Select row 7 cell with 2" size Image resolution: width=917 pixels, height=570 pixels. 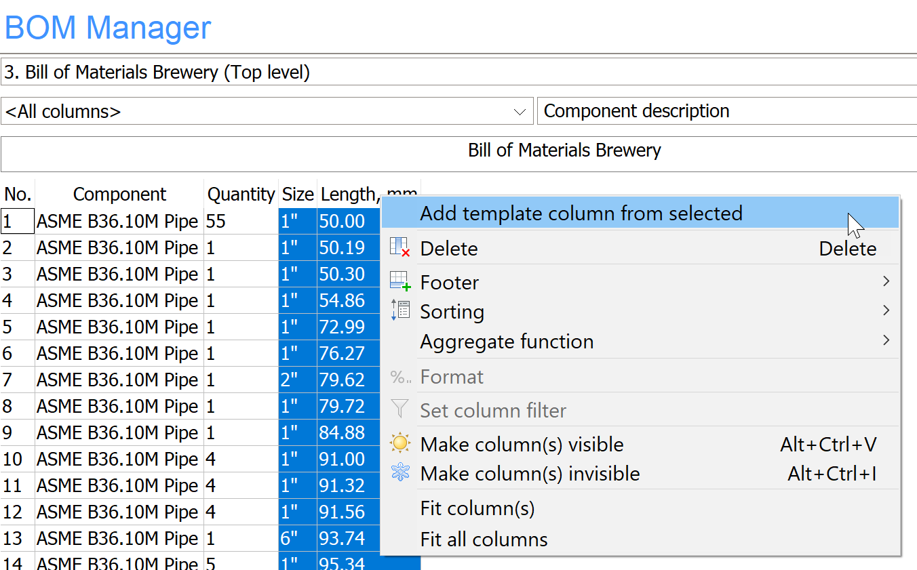(x=297, y=380)
